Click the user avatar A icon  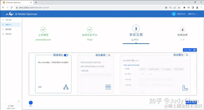click(174, 14)
